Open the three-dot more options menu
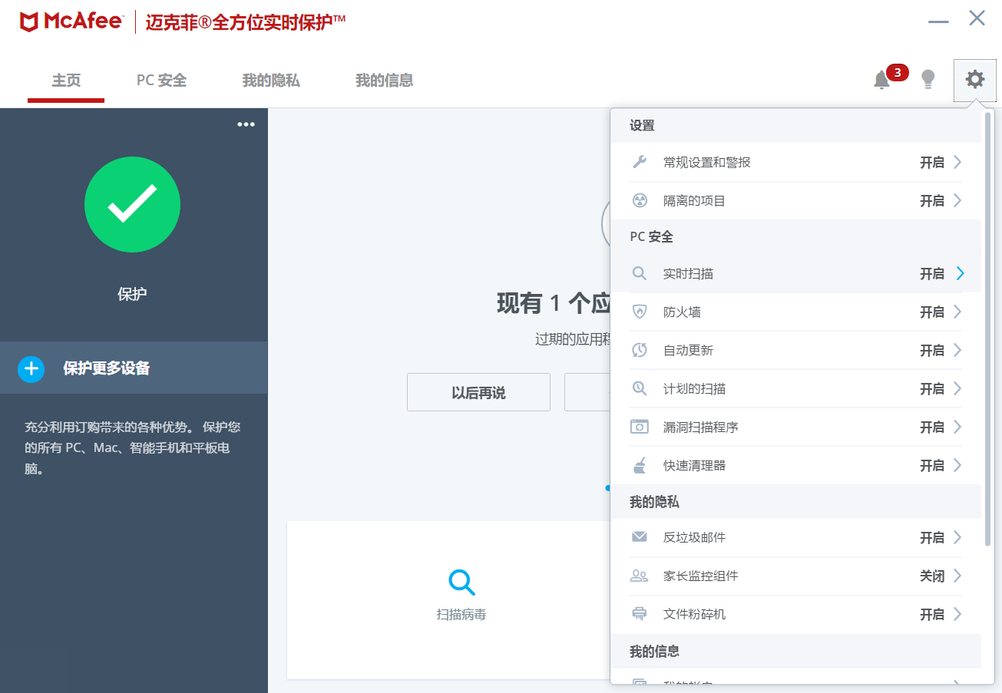Screen dimensions: 1002x693 [x=246, y=124]
